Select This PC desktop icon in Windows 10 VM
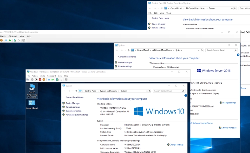This screenshot has width=250, height=153. [x=32, y=91]
